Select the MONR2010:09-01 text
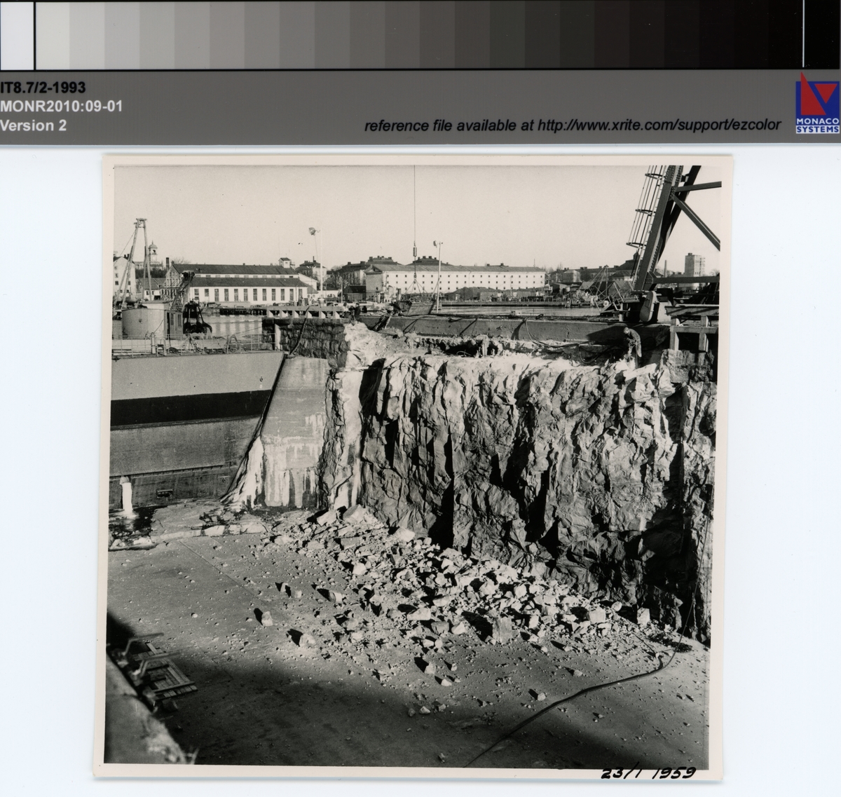Screen dimensions: 841x797 (x=62, y=107)
